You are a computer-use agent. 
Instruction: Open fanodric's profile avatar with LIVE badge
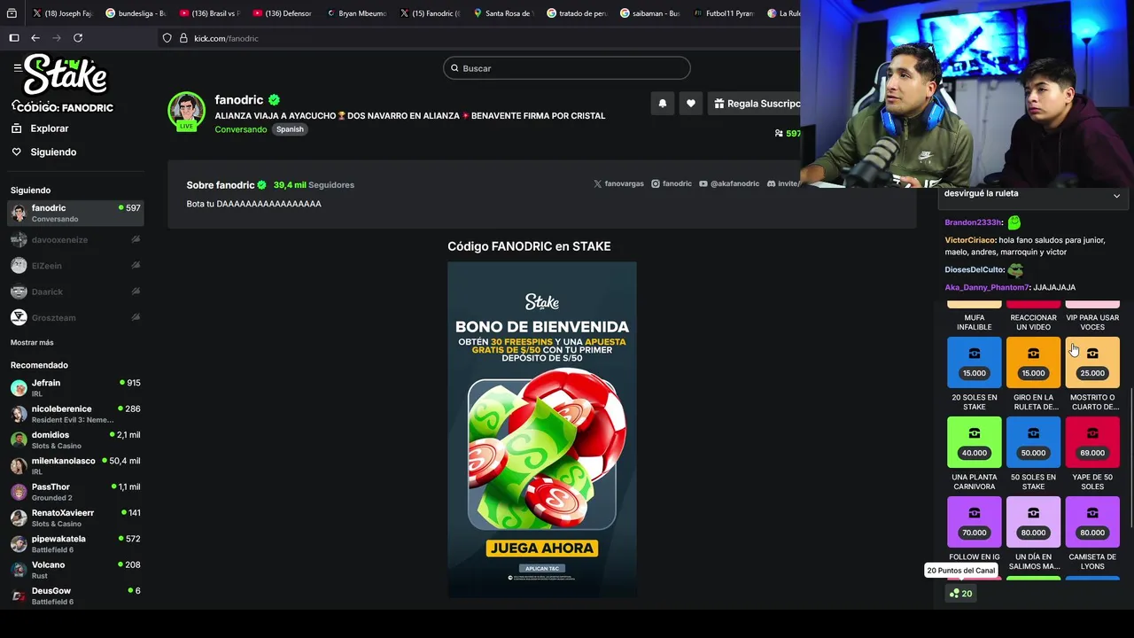pos(186,111)
